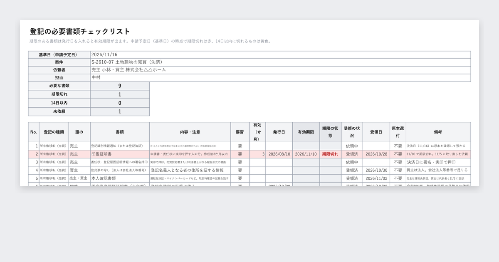Click the 案件 label cell
Viewport: 499px width, 262px height.
[x=59, y=62]
